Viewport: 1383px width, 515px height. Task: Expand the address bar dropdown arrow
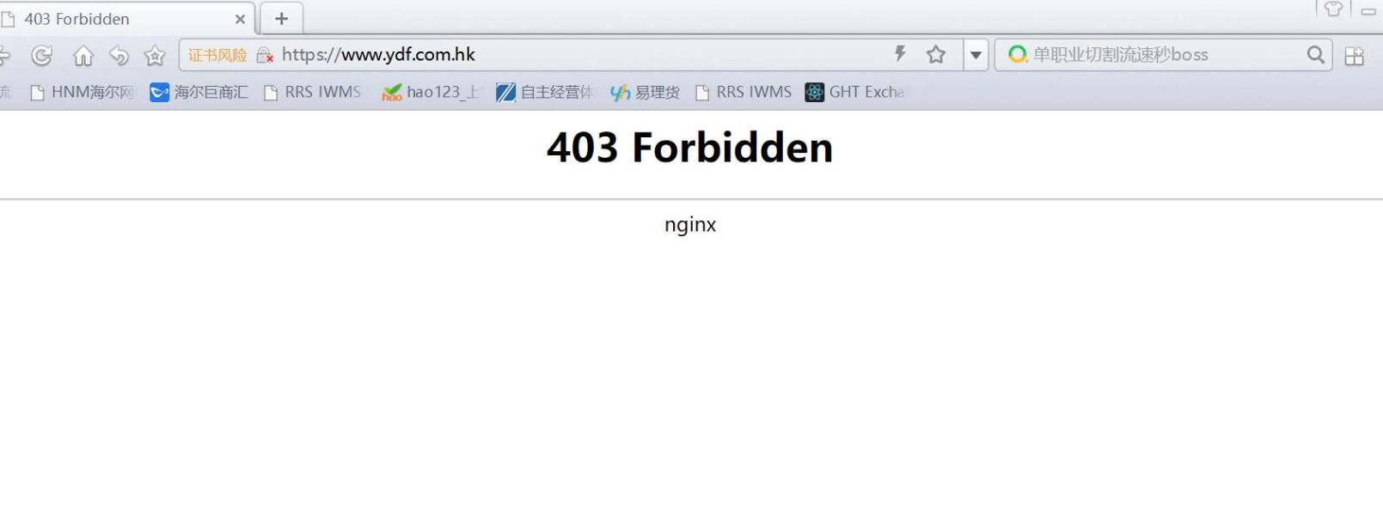(976, 55)
